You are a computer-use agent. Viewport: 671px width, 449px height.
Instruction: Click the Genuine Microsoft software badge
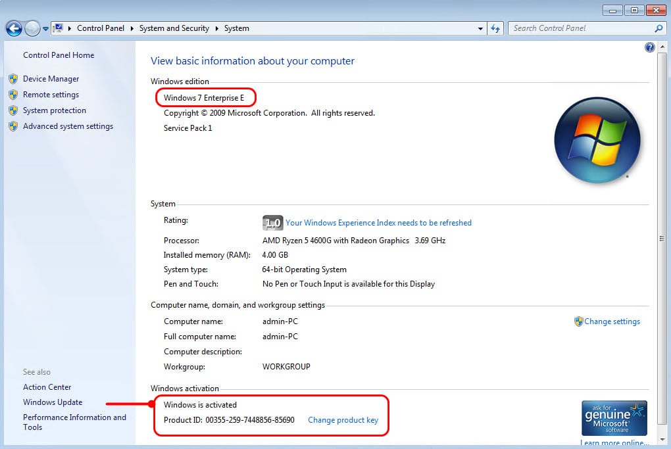(x=614, y=418)
